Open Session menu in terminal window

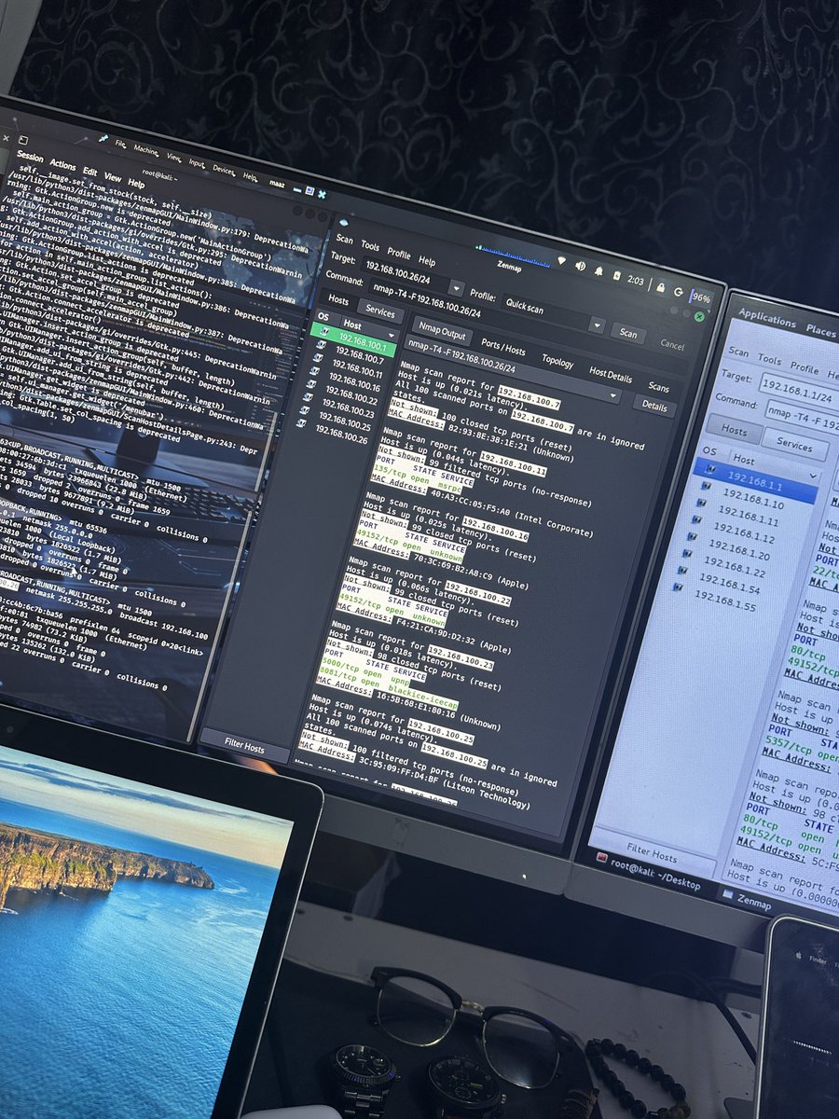click(x=29, y=157)
